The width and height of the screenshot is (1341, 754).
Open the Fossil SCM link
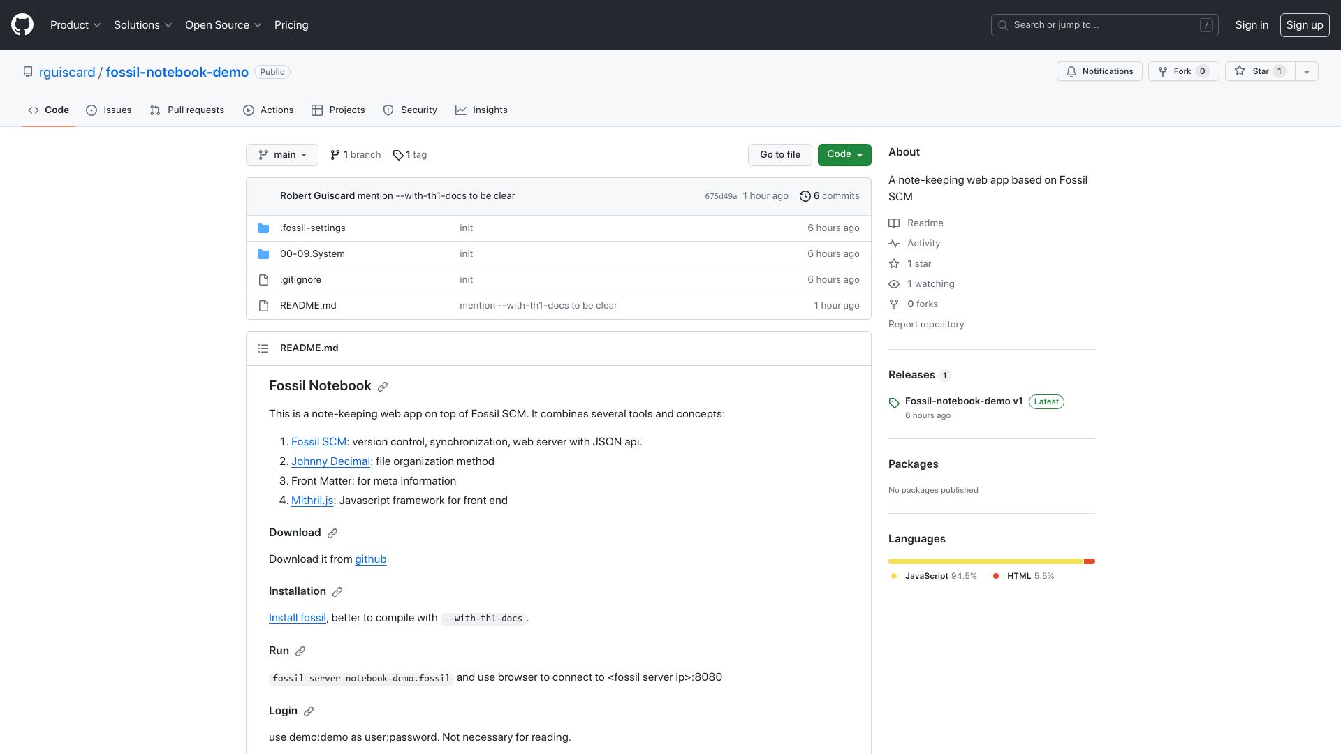pos(318,442)
